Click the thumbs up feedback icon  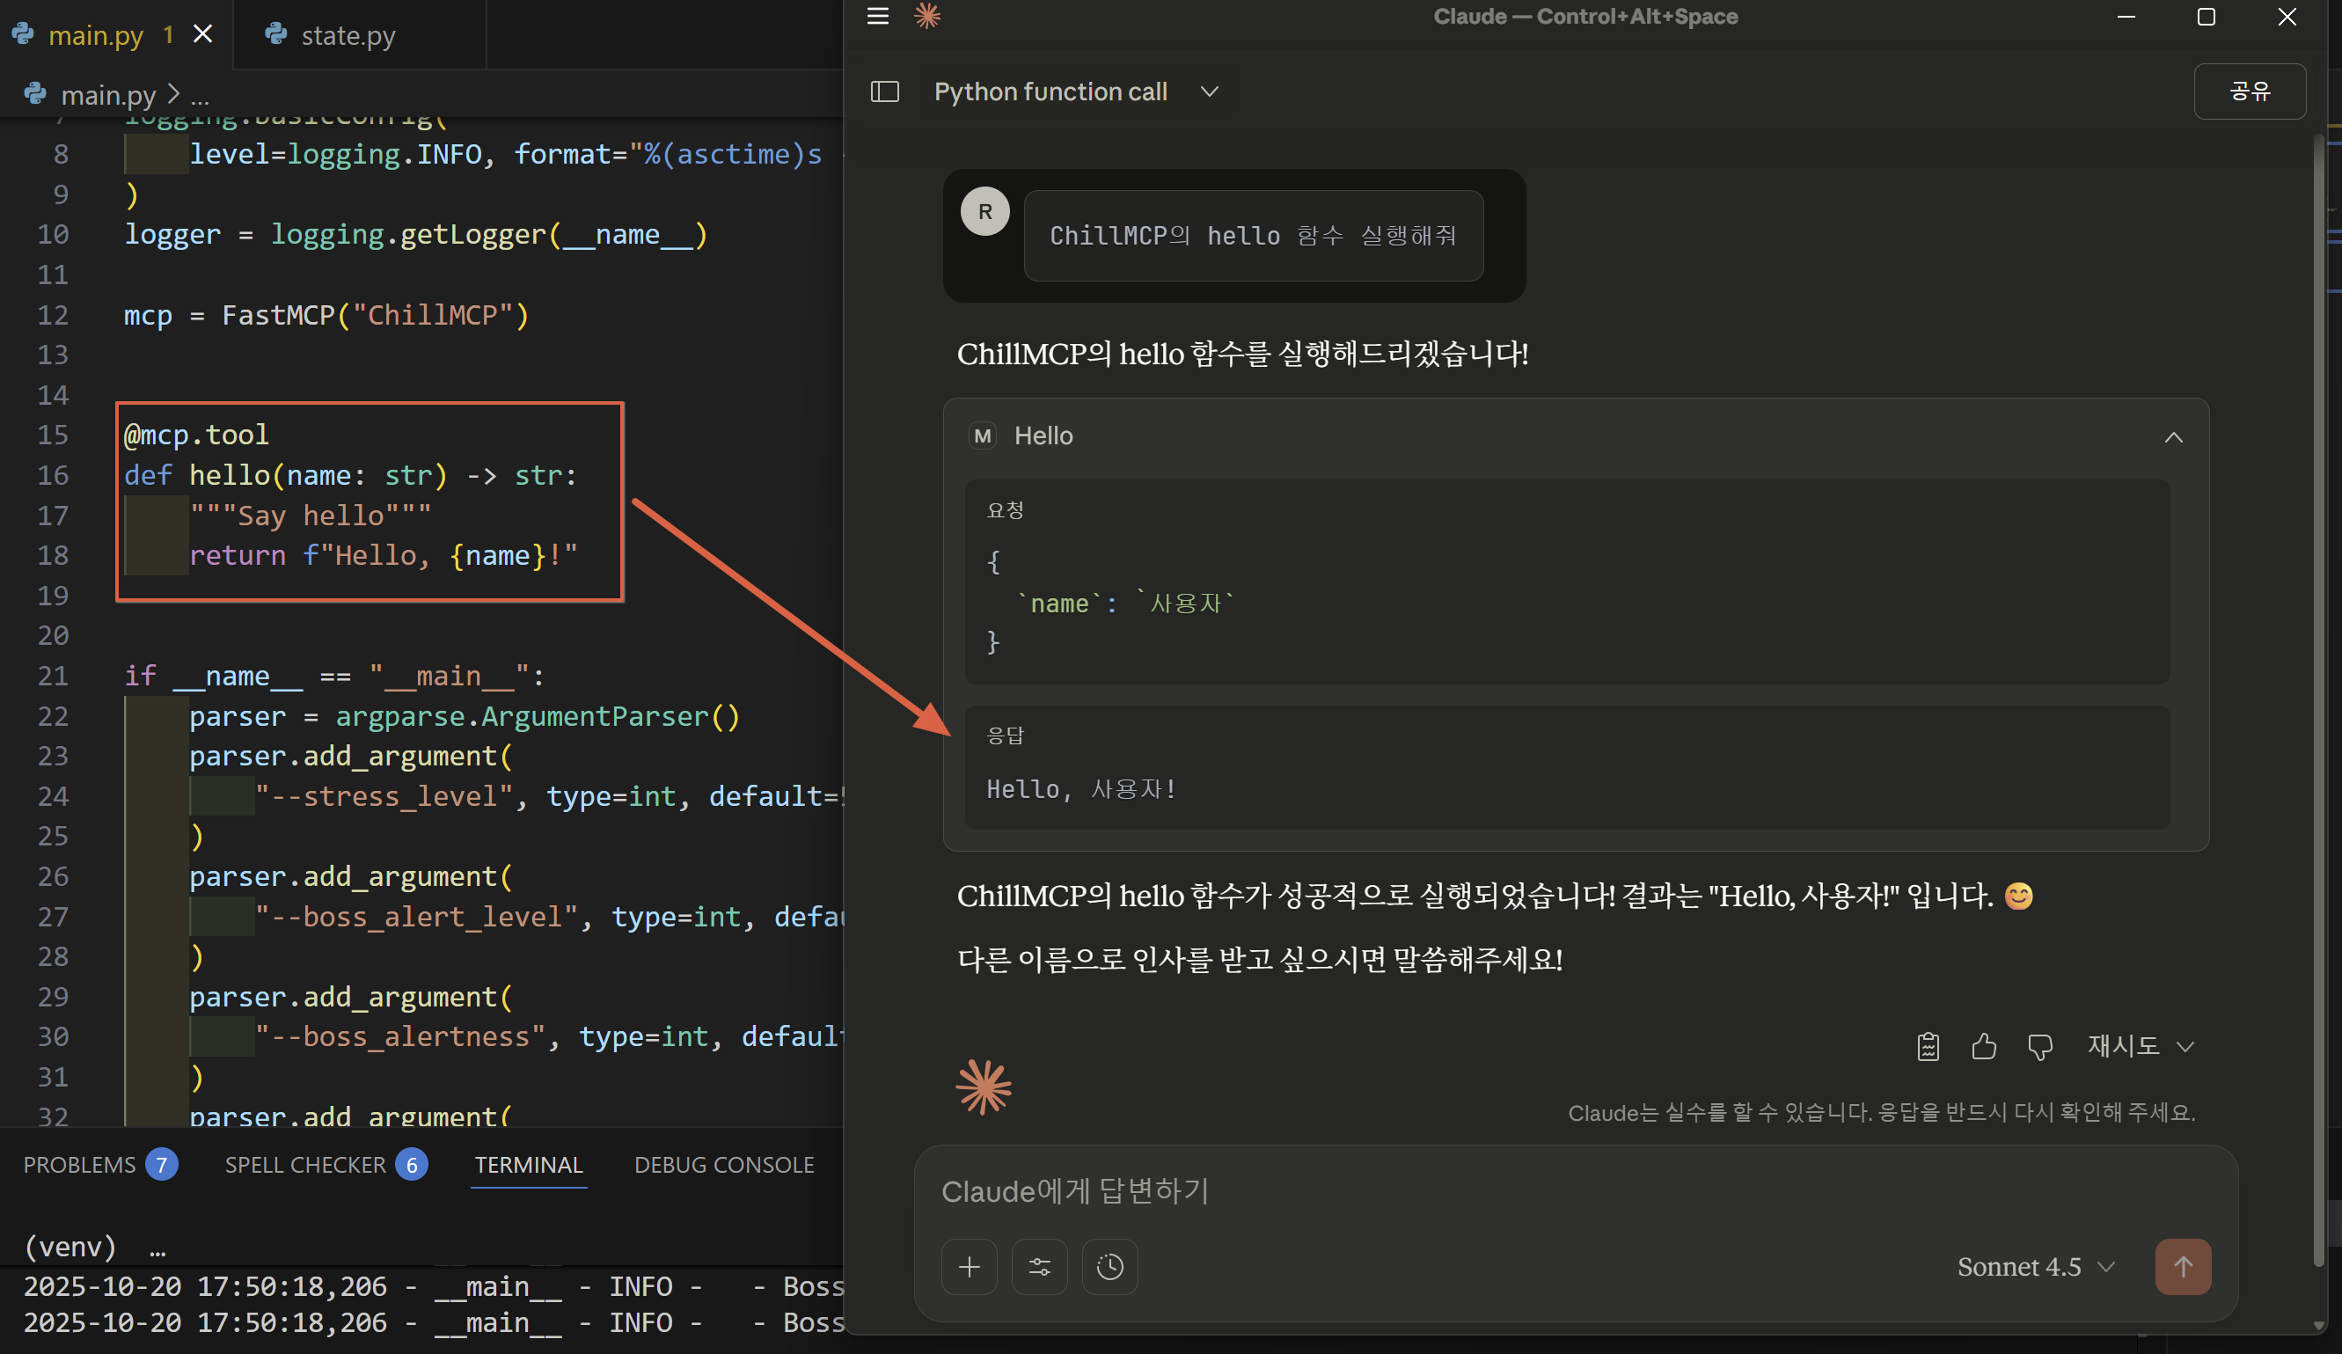pos(1983,1046)
